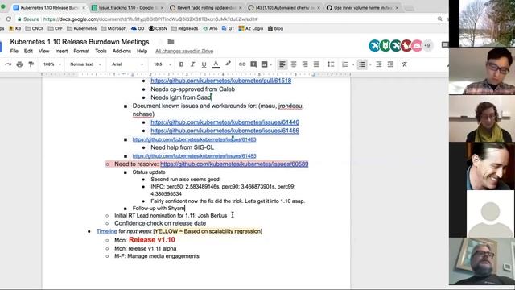Screen dimensions: 515x290
Task: Expand the Numbered list style arrow
Action: pos(353,64)
